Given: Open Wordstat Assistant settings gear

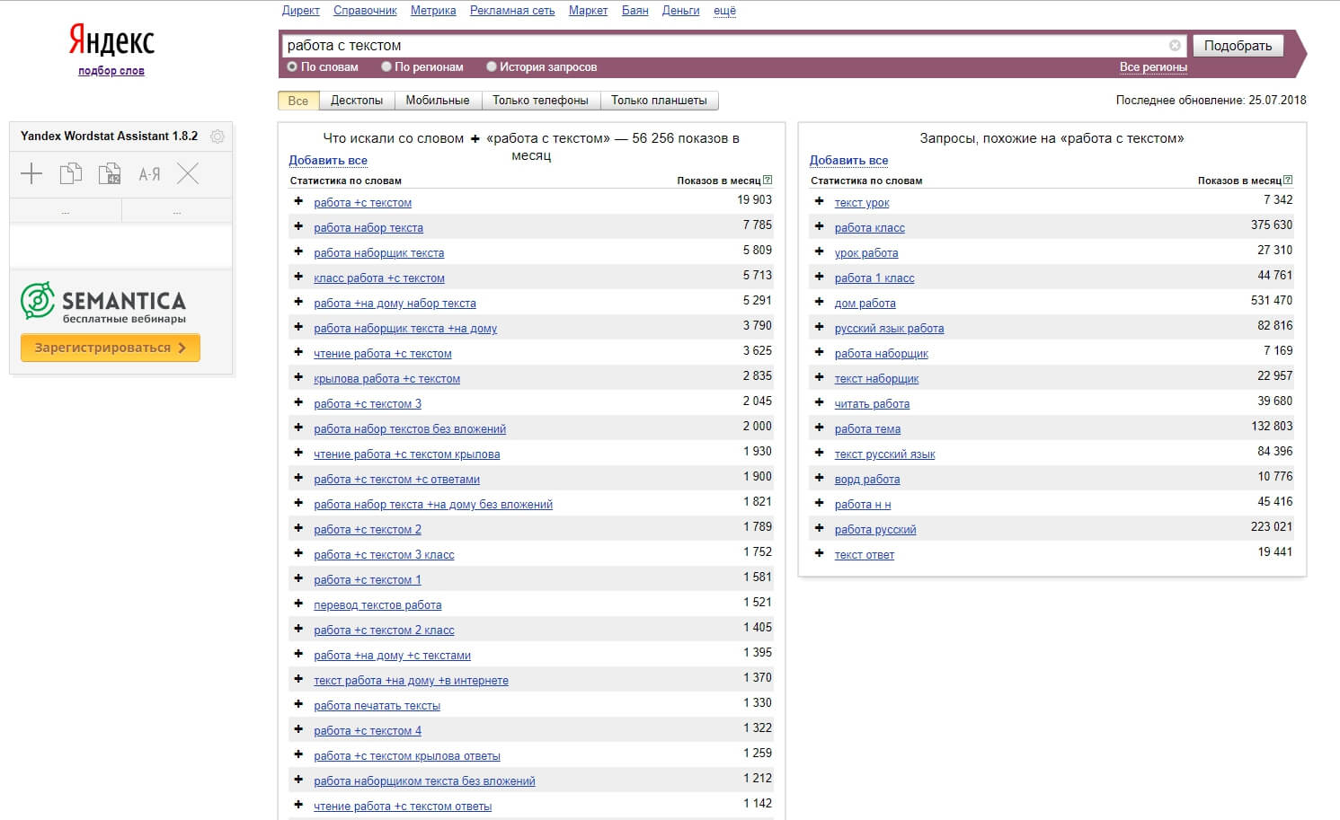Looking at the screenshot, I should coord(217,137).
